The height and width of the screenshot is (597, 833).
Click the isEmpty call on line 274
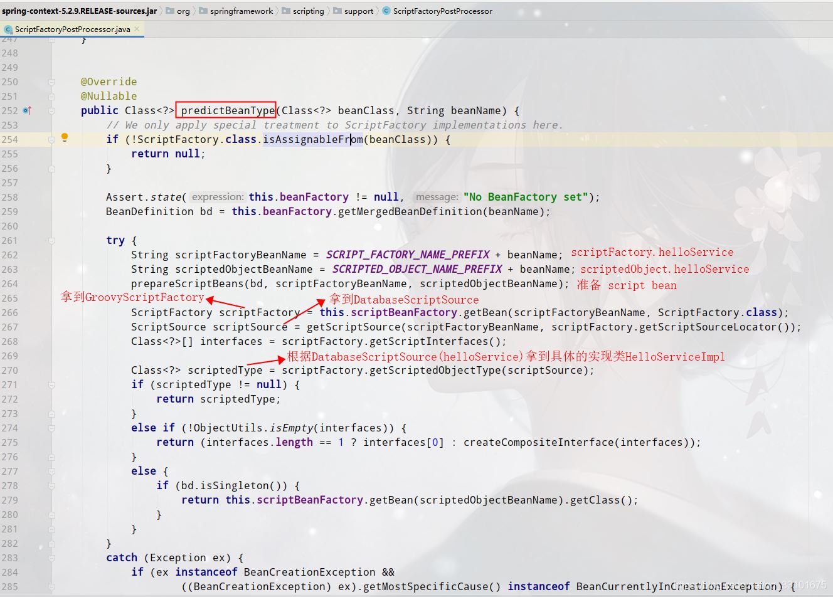click(x=290, y=428)
